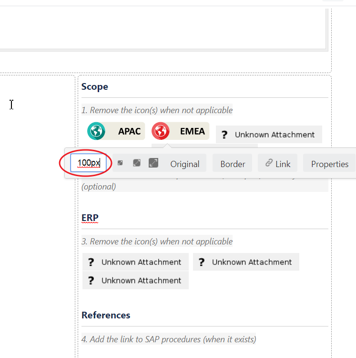
Task: Select the top-left Unknown Attachment under ERP
Action: [x=135, y=262]
